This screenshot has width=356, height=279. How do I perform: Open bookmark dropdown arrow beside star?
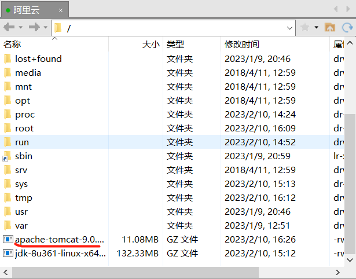[317, 27]
